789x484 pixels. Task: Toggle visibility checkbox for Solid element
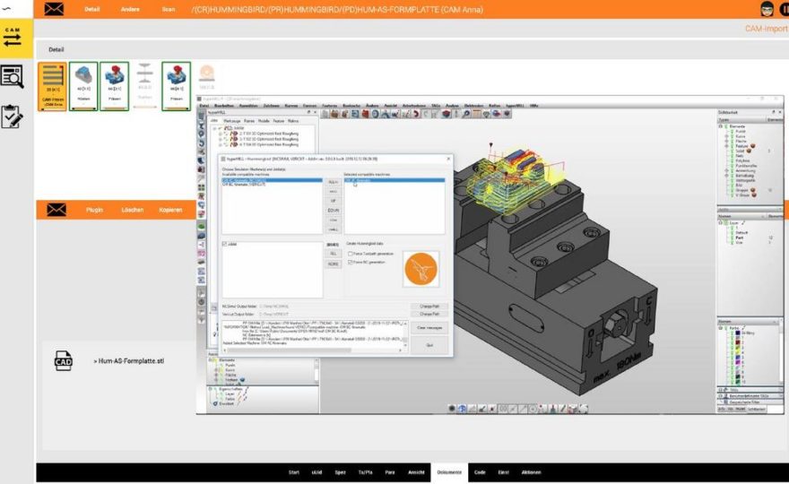tap(732, 151)
